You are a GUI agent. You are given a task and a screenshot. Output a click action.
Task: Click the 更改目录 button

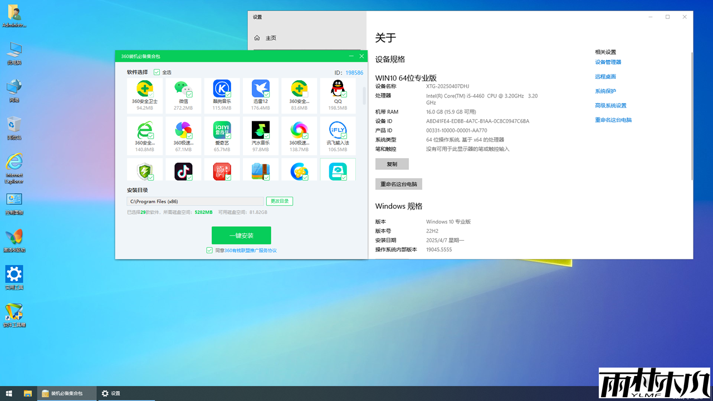280,201
